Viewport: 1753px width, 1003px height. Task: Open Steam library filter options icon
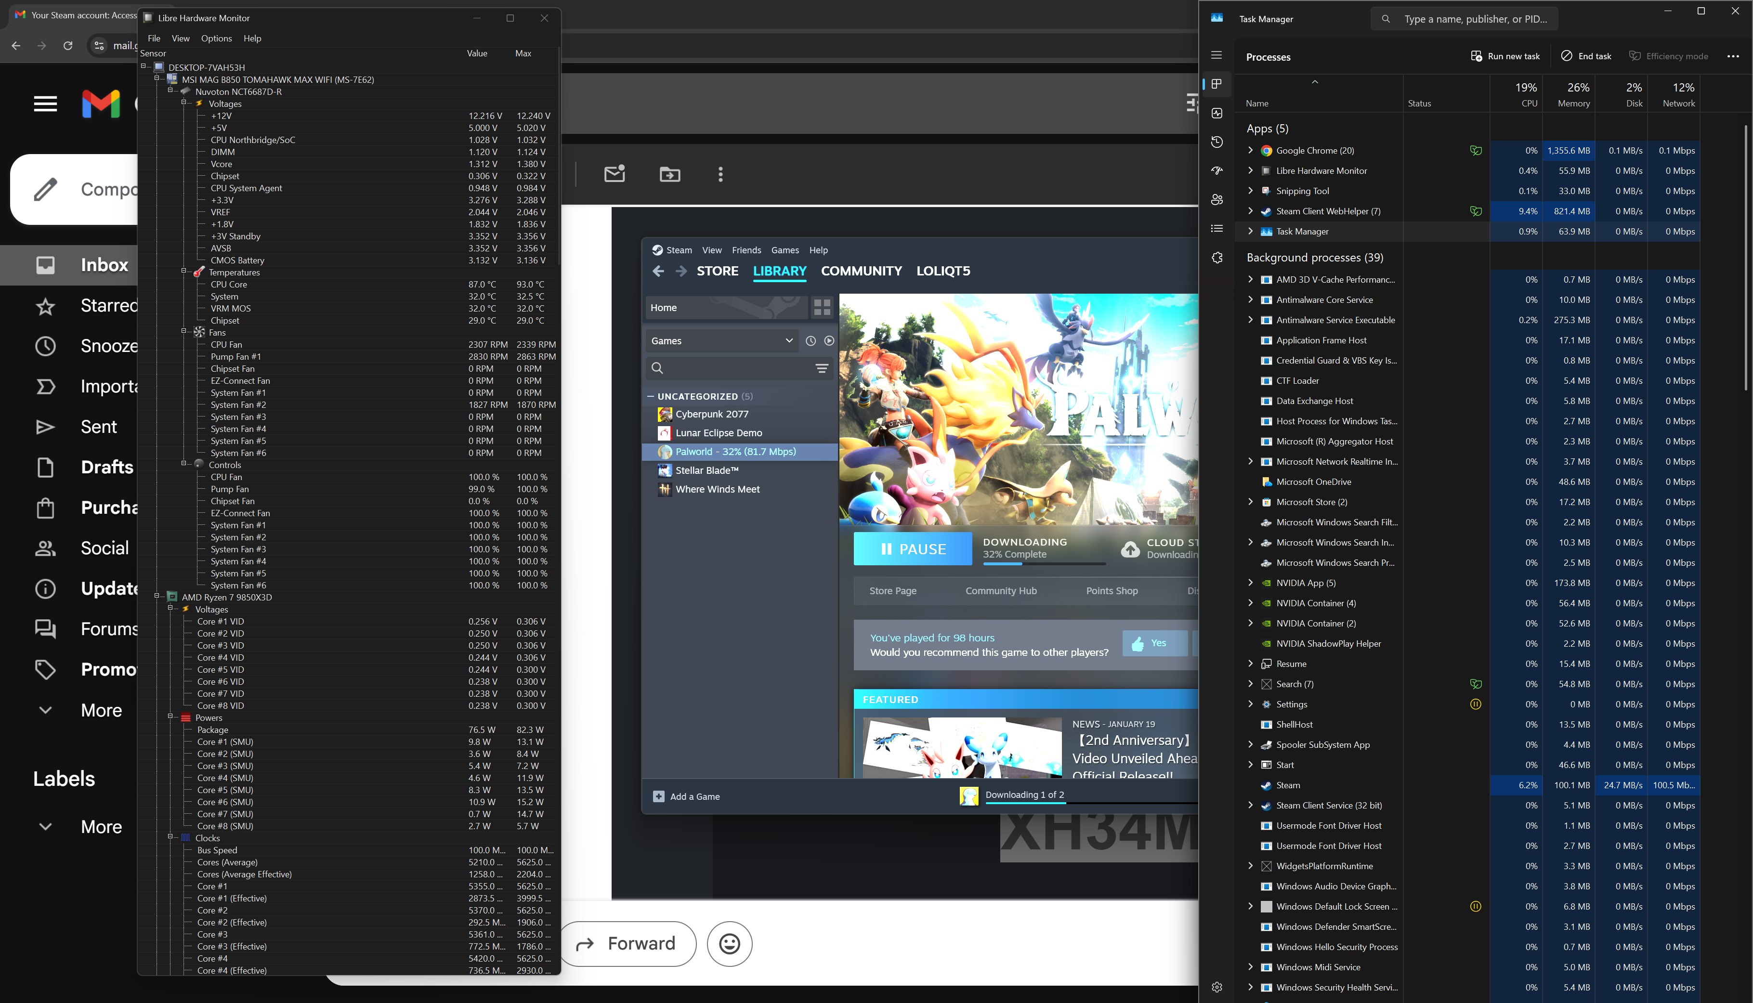coord(822,368)
